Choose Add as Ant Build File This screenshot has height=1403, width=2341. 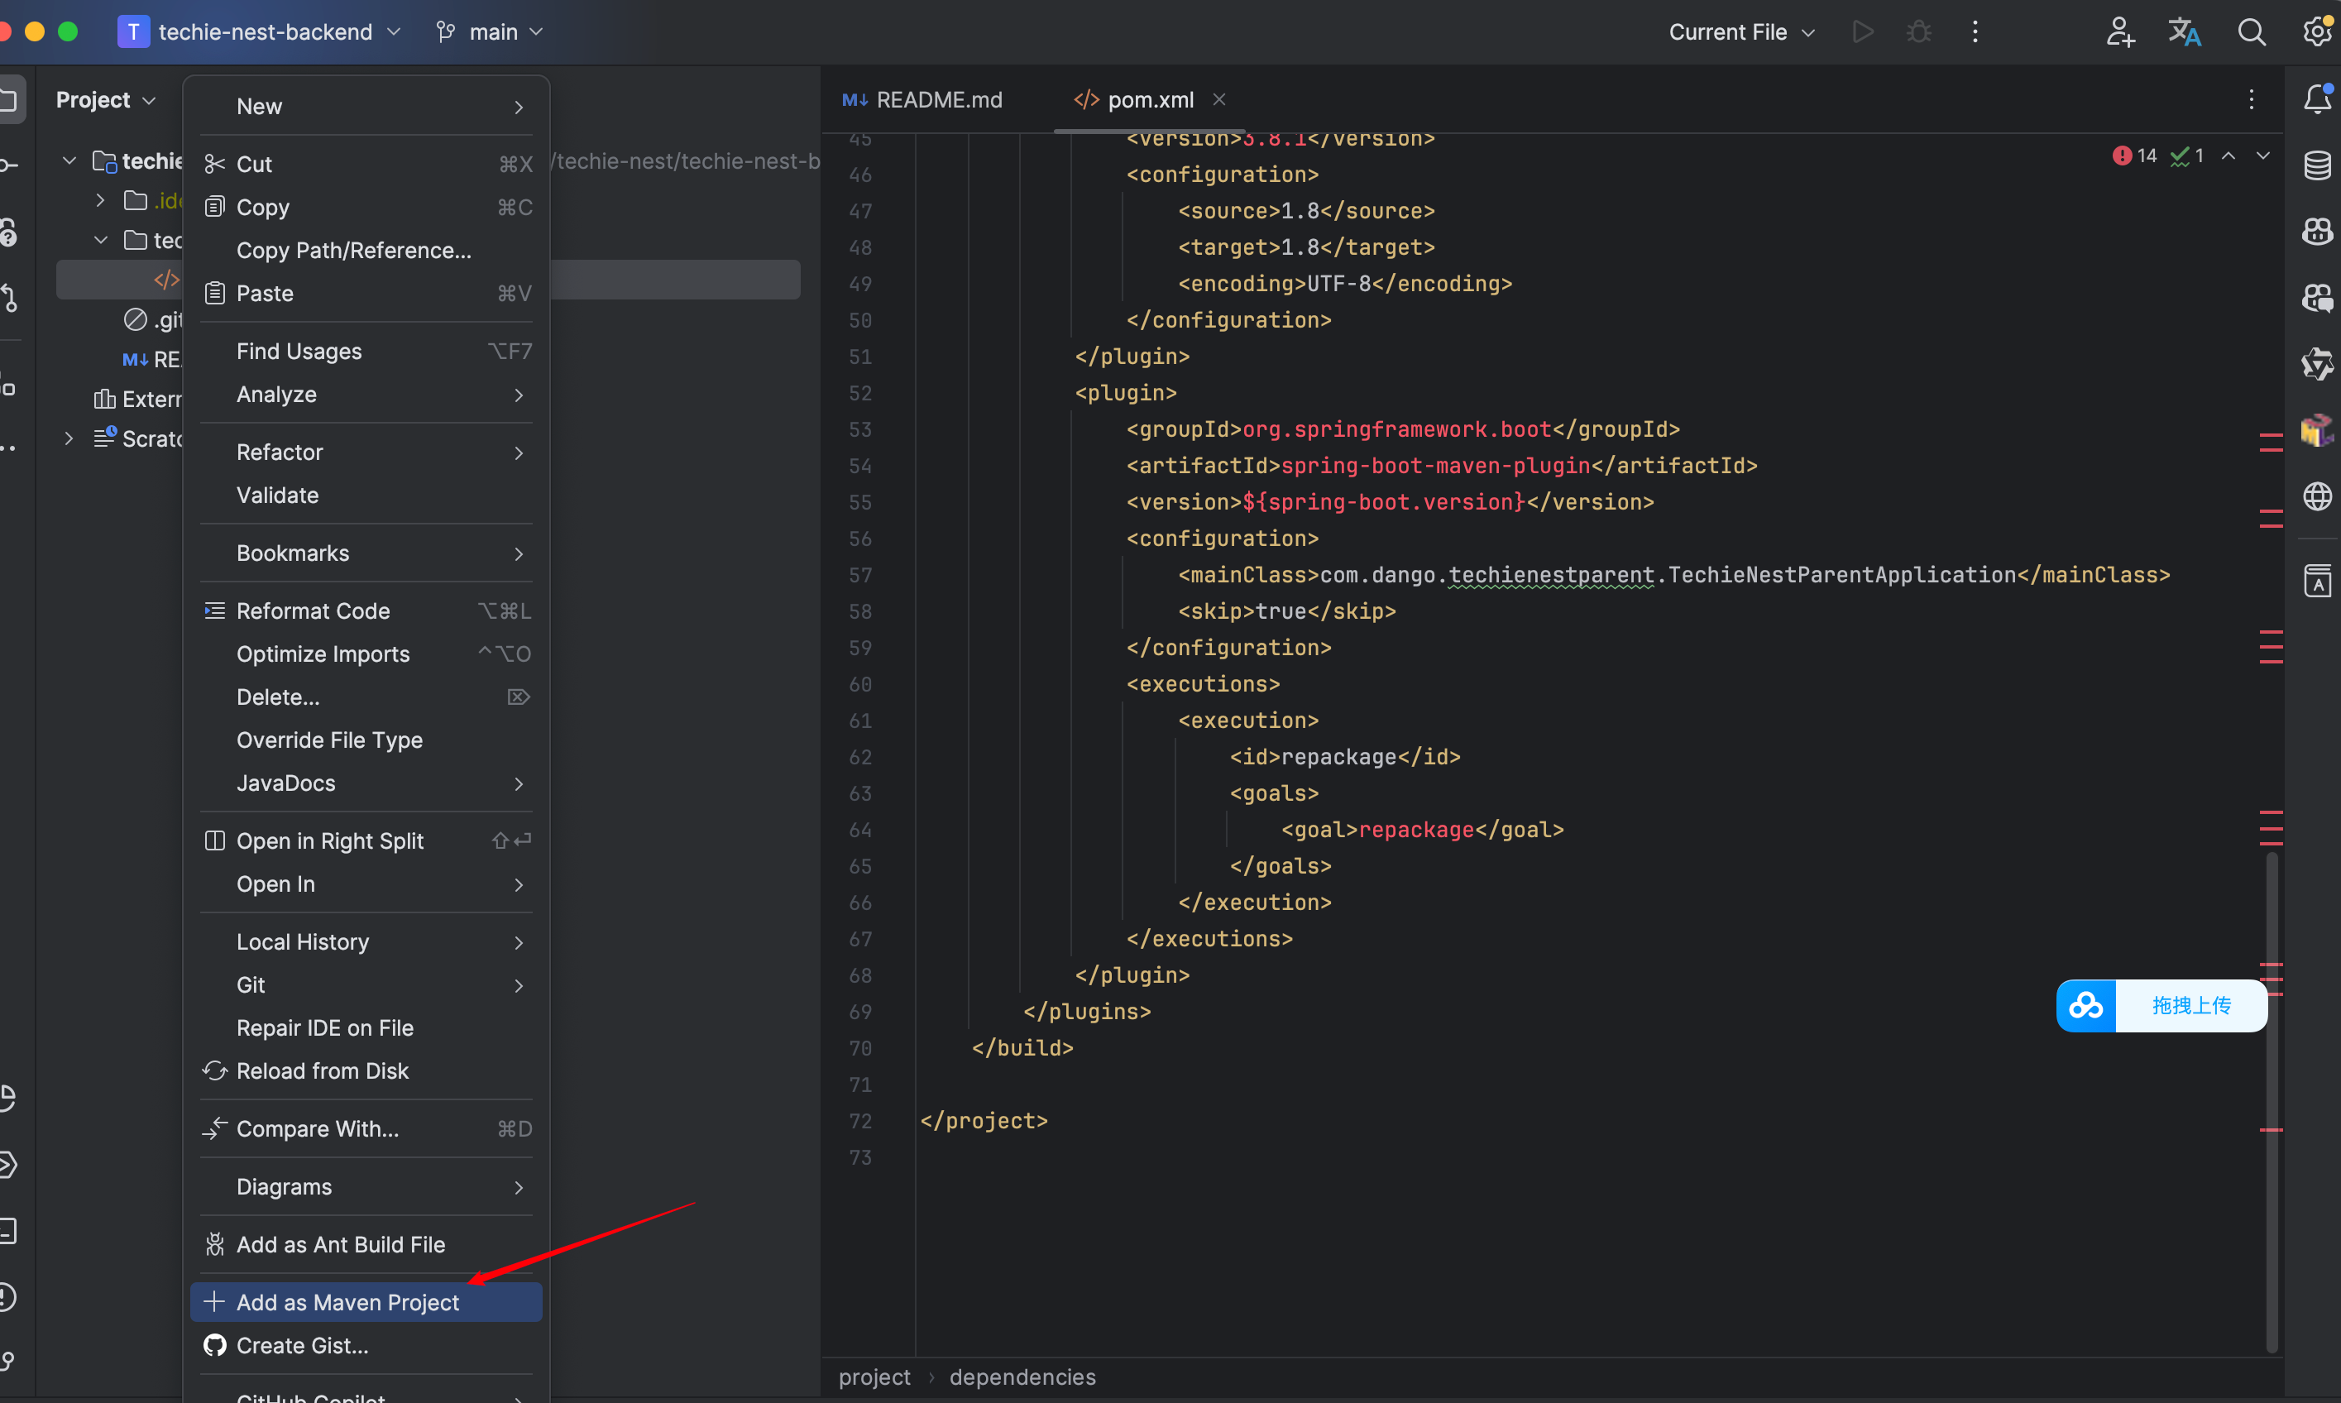coord(366,1244)
